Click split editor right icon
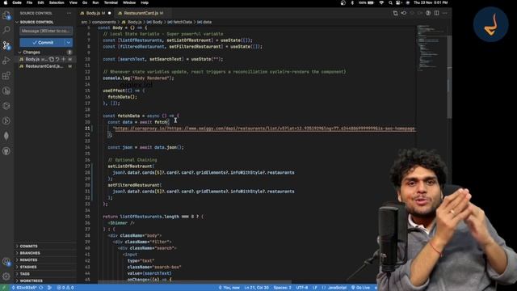This screenshot has width=517, height=291. click(x=436, y=13)
